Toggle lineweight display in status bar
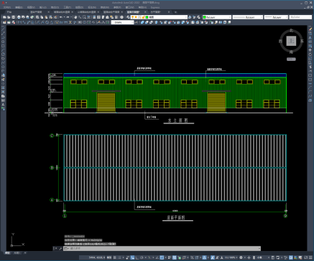The image size is (314, 261). pos(170,257)
